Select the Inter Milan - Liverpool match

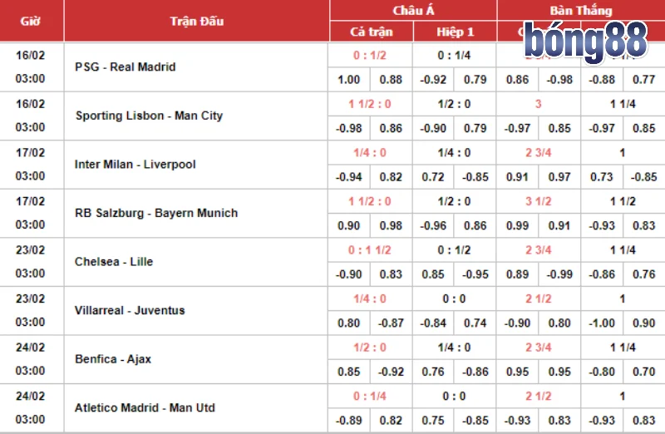pos(135,165)
